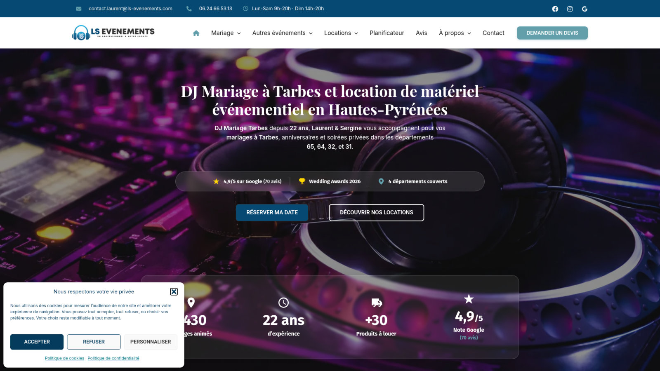Click the Note Google label
The height and width of the screenshot is (371, 660).
(x=469, y=330)
